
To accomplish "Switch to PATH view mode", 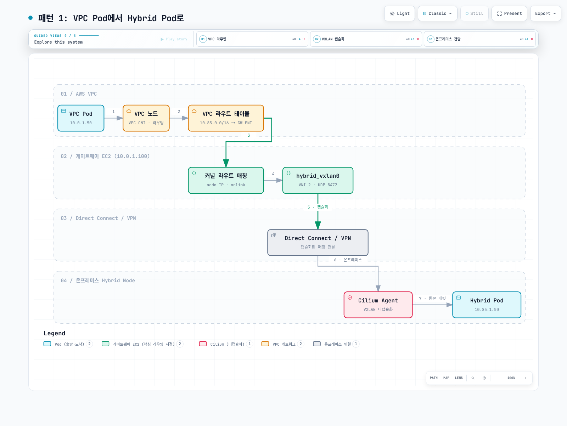I will 434,378.
